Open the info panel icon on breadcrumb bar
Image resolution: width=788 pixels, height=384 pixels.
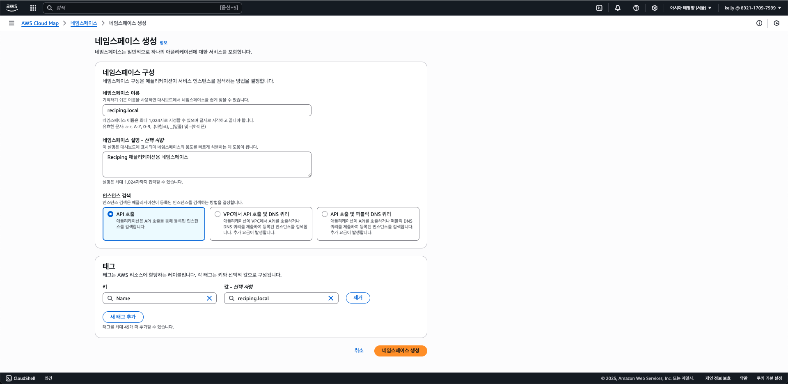[x=759, y=23]
